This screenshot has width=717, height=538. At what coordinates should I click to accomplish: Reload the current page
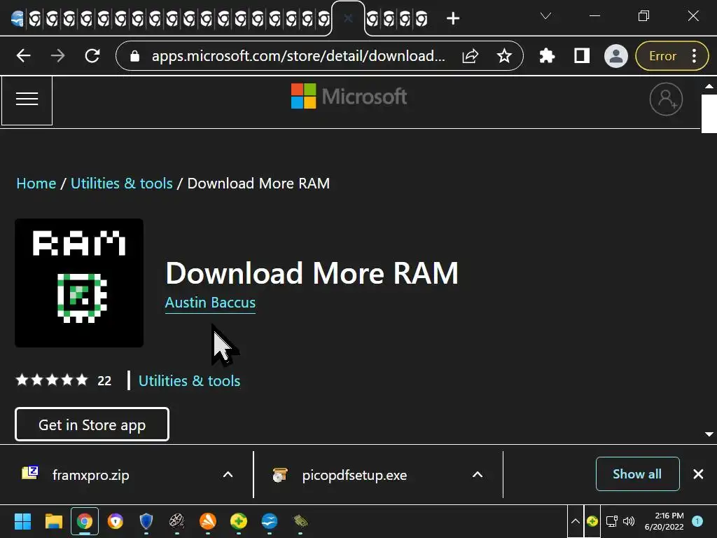92,56
